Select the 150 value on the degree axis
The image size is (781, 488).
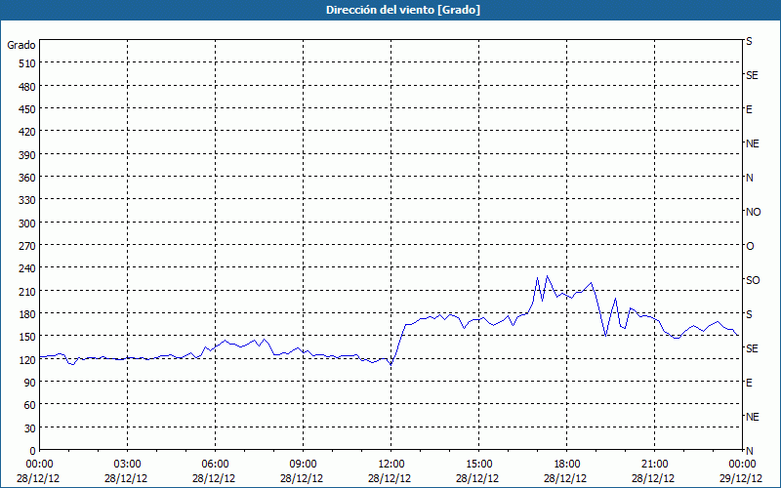28,337
